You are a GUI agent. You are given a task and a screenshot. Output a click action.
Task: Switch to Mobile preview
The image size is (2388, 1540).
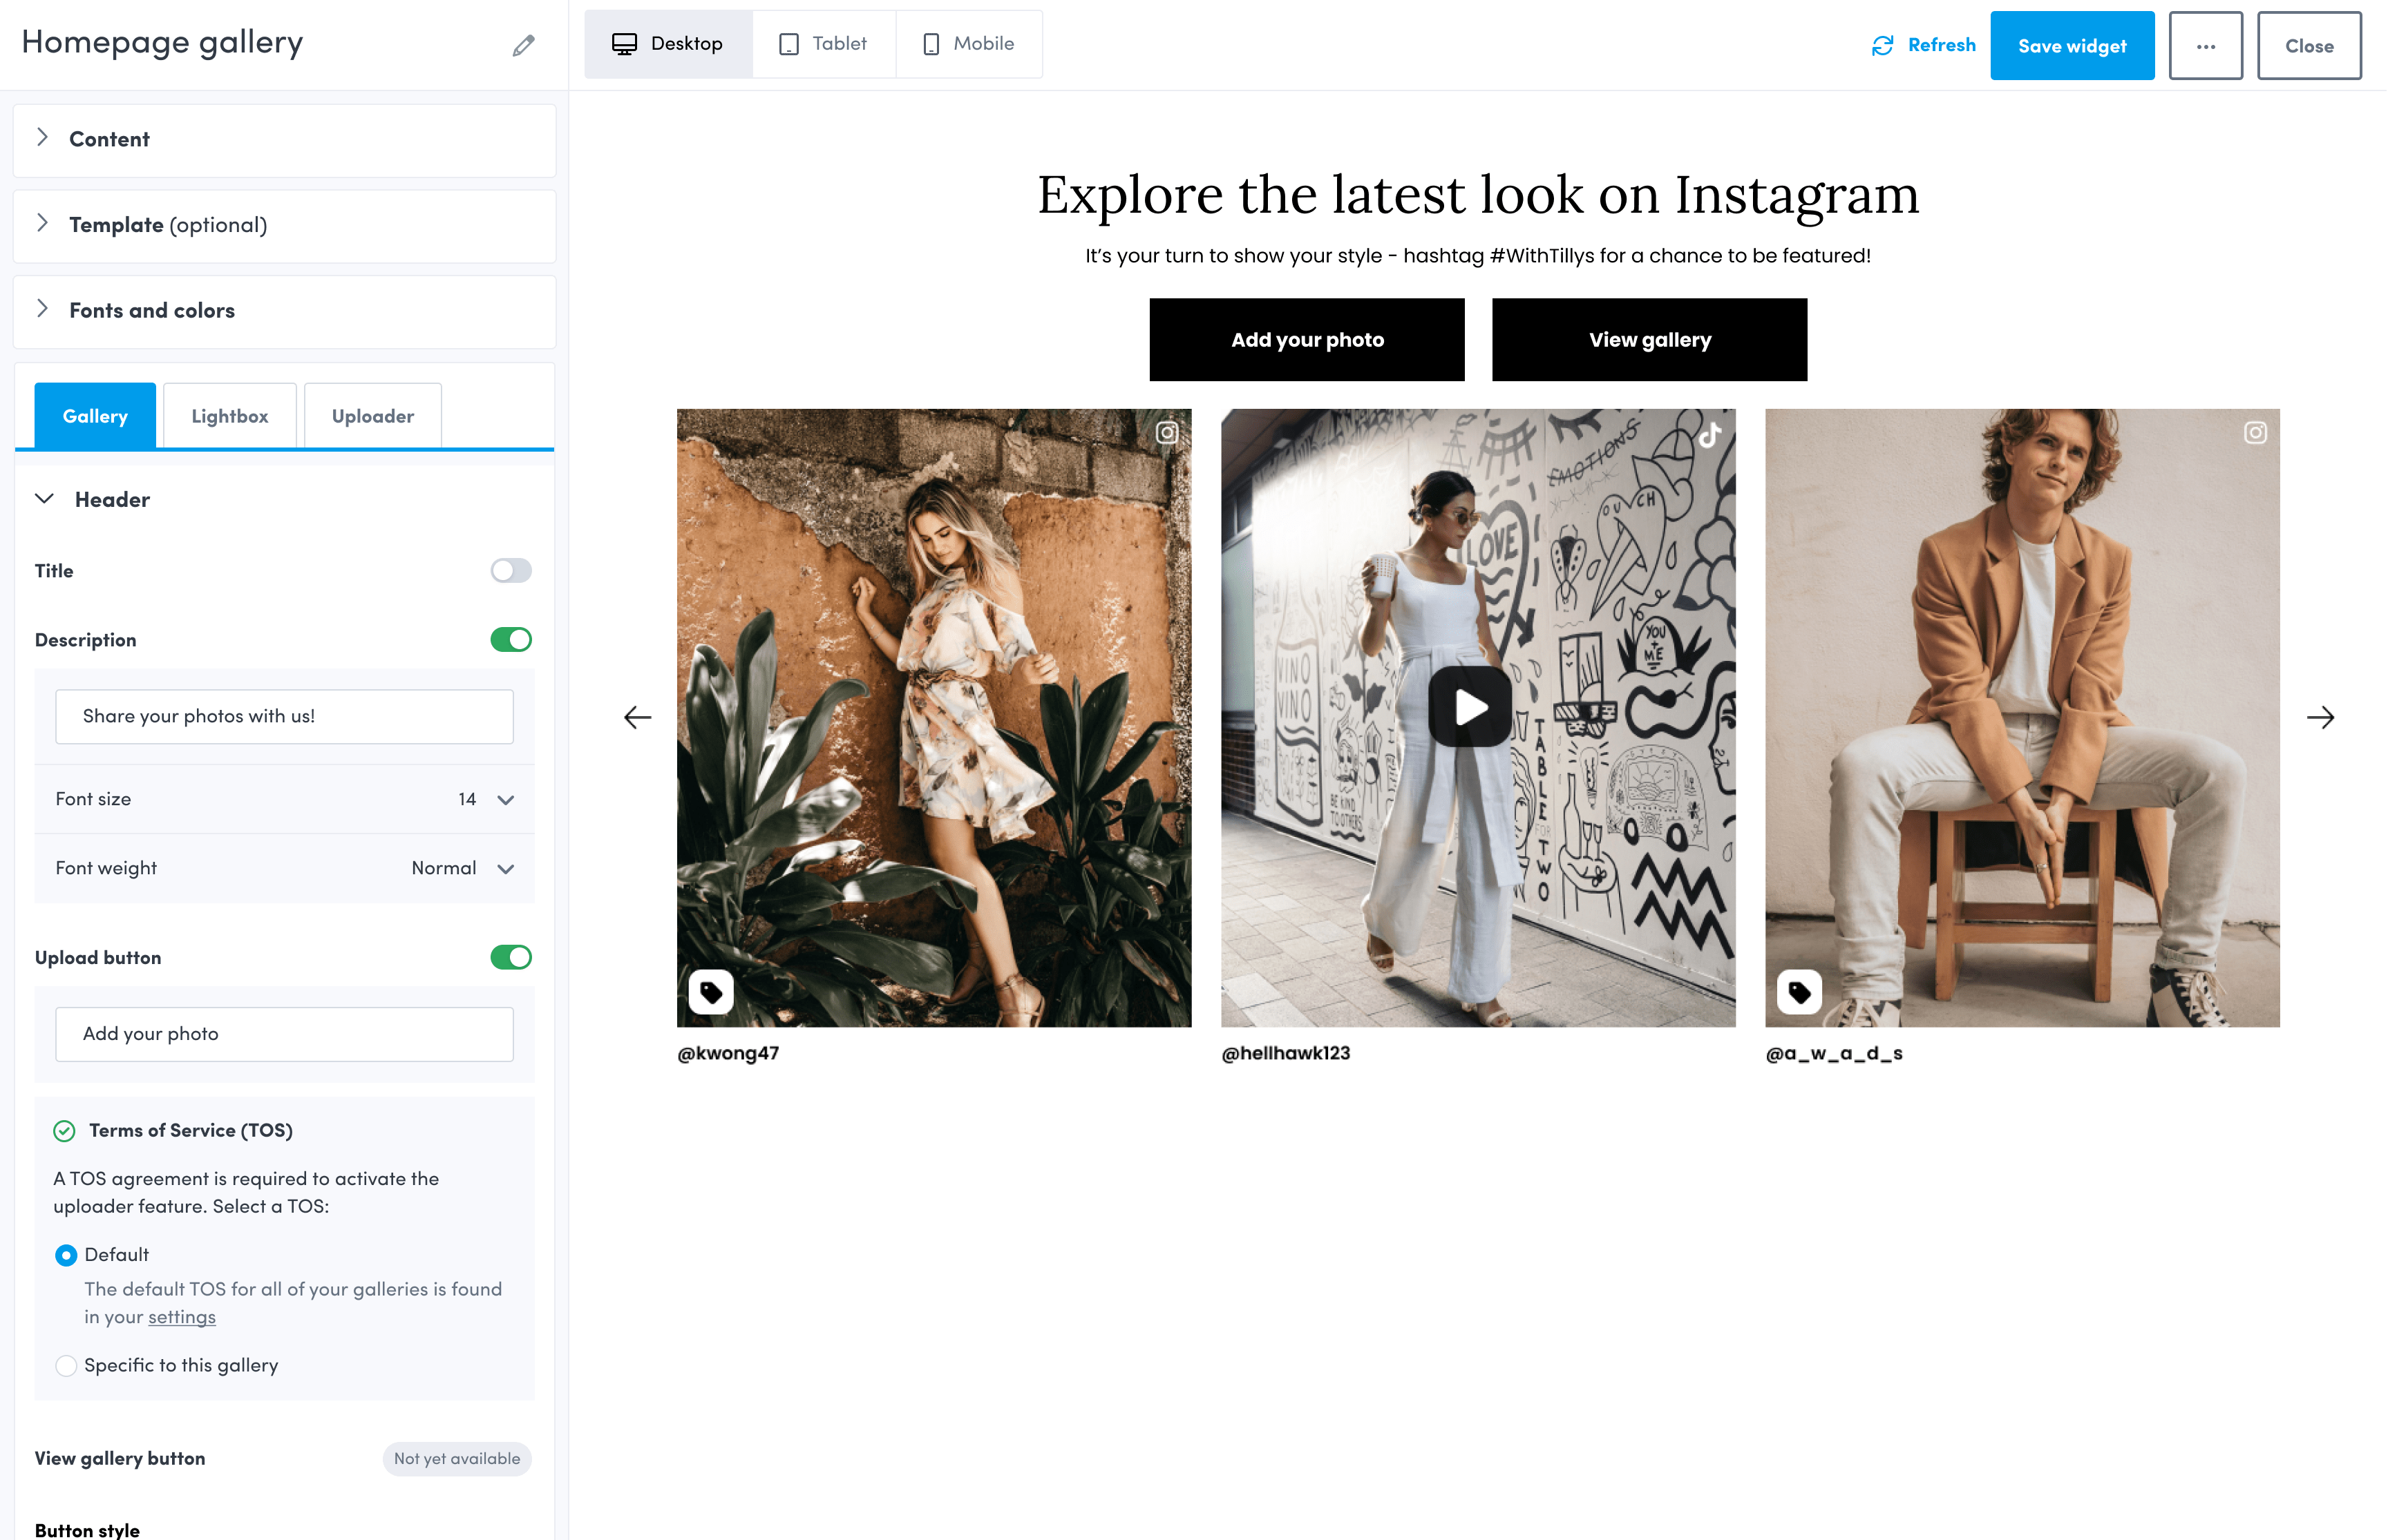click(969, 44)
